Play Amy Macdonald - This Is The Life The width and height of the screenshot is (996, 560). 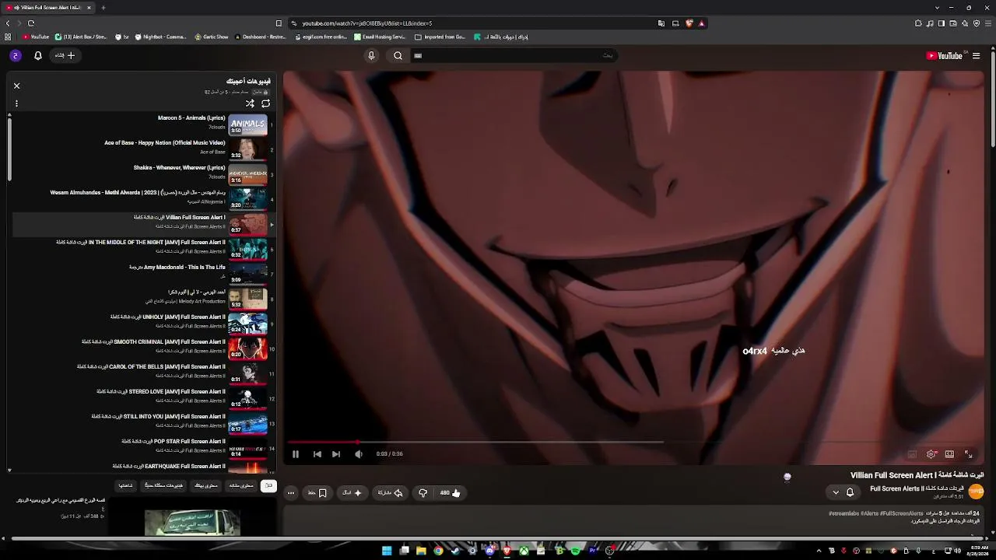177,268
